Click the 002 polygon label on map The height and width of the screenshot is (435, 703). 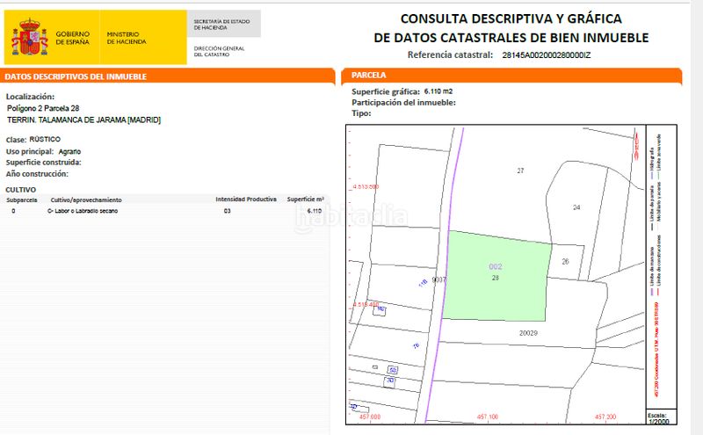[496, 266]
